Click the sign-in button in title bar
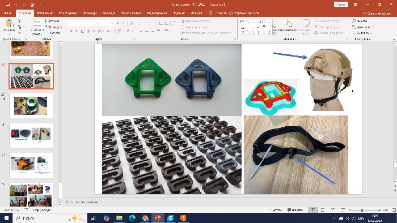The width and height of the screenshot is (397, 223). 341,5
